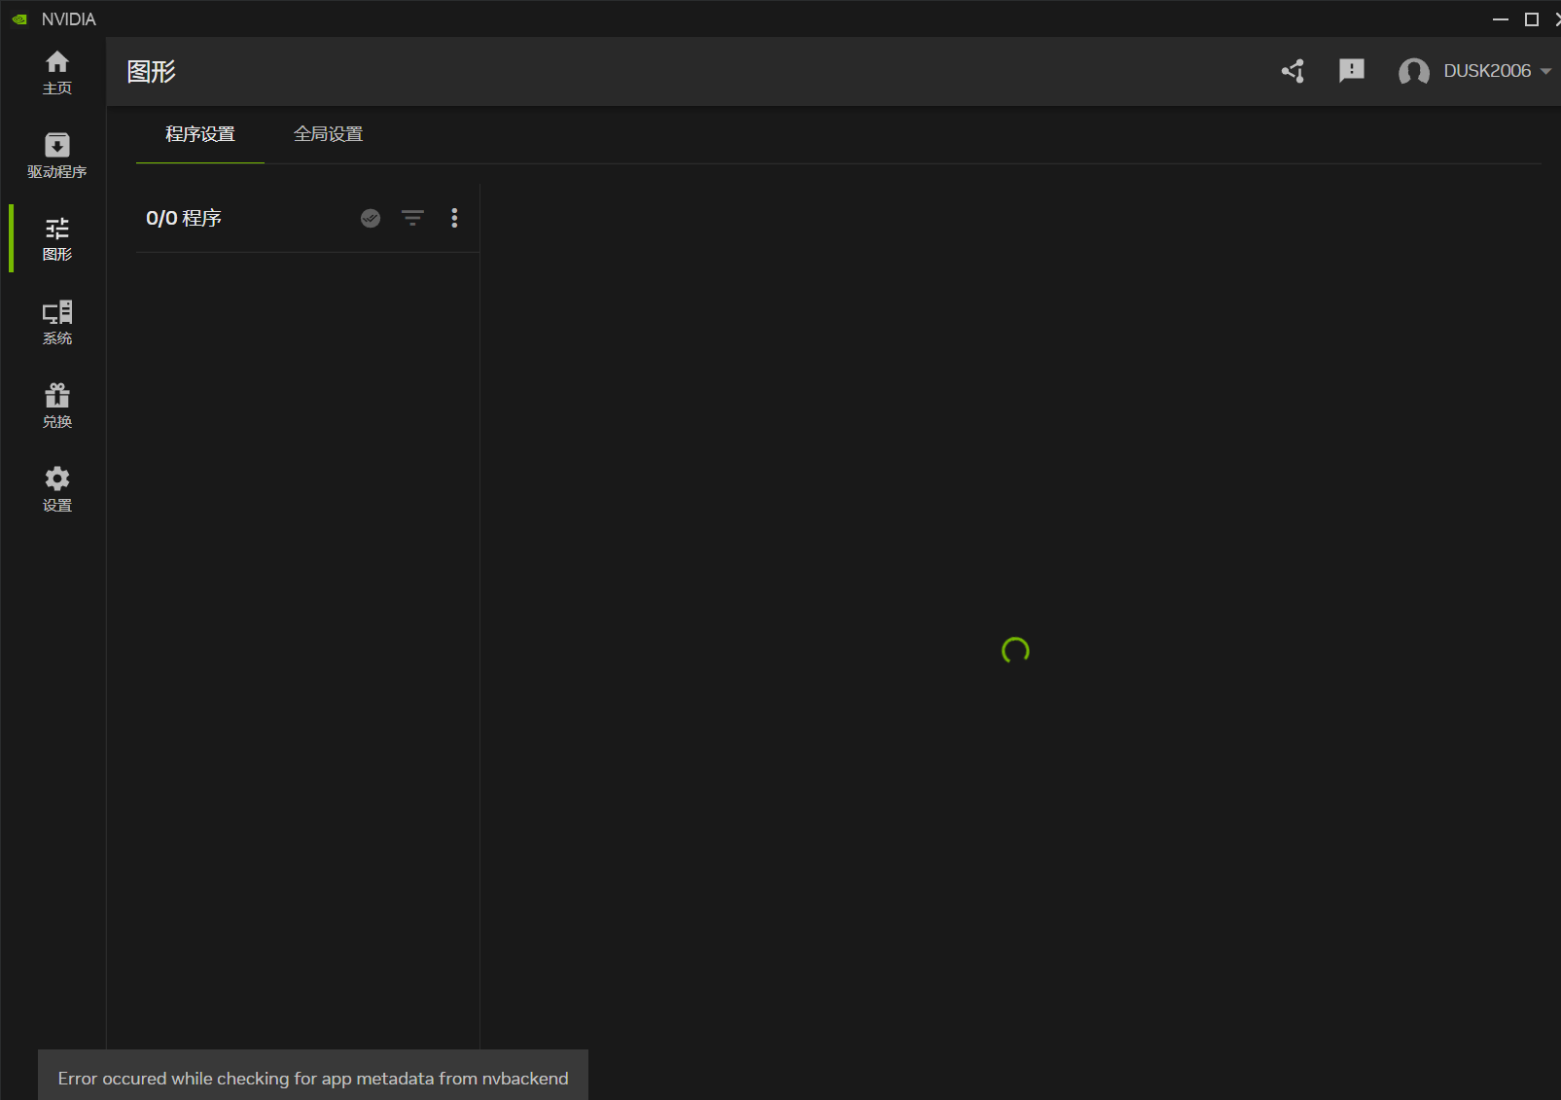Image resolution: width=1561 pixels, height=1100 pixels.
Task: Click the DUSK2006 user avatar
Action: [1413, 71]
